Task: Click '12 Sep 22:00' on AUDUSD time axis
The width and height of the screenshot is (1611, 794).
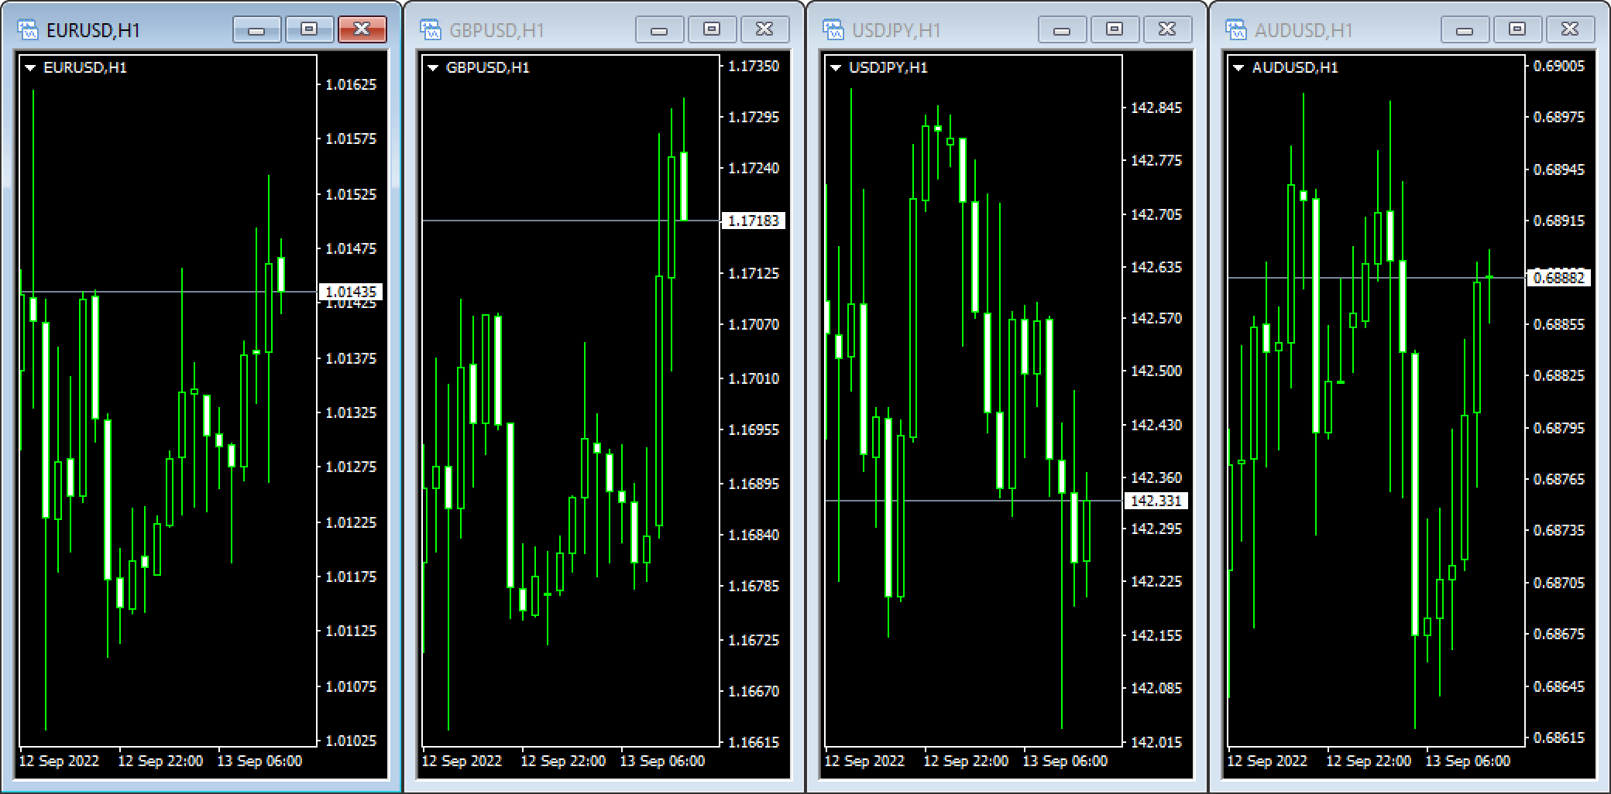Action: (x=1369, y=761)
